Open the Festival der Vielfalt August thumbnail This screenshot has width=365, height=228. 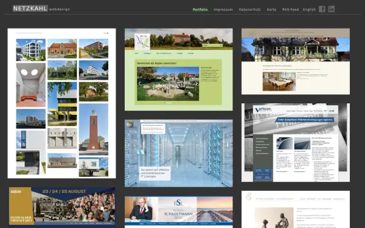62,207
